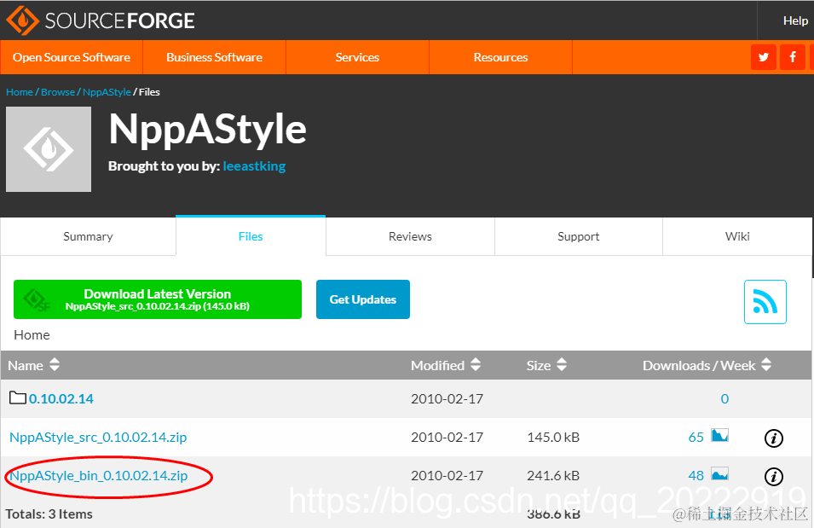Show info icon for NppAStyle_src zip
This screenshot has height=528, width=814.
(x=773, y=438)
